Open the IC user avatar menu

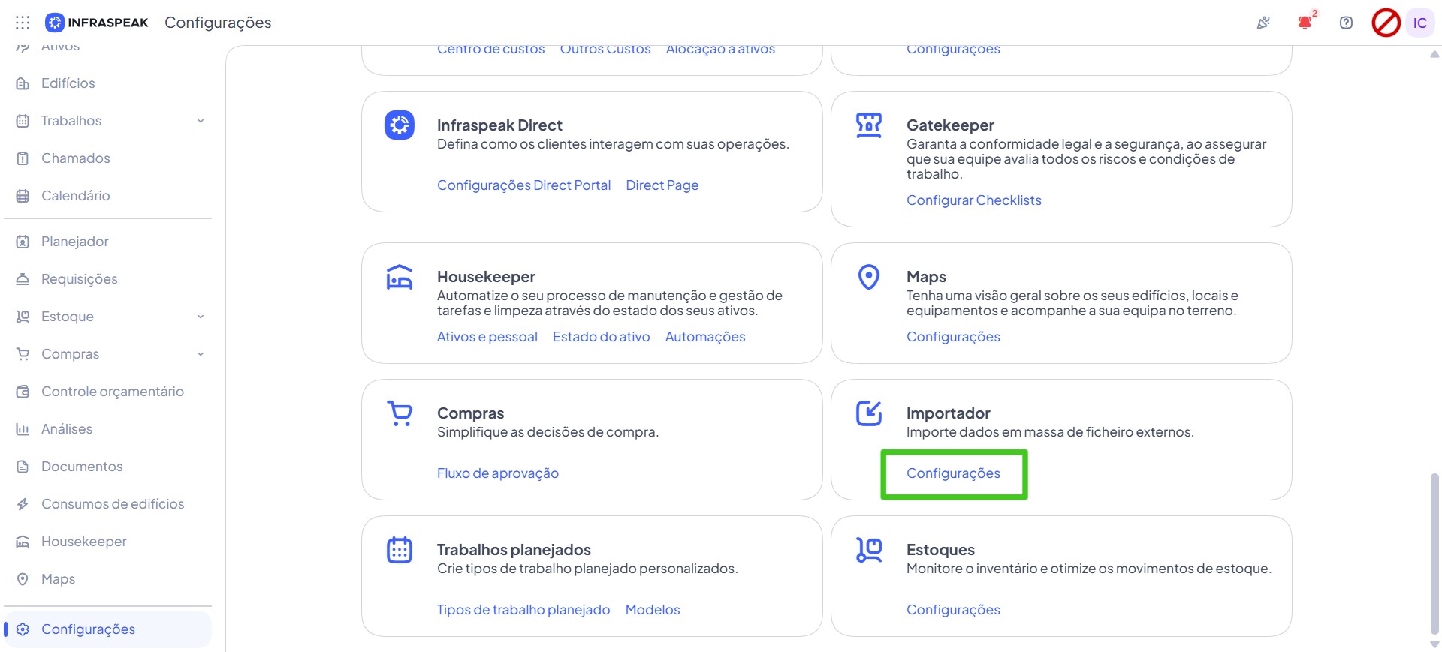pos(1419,23)
